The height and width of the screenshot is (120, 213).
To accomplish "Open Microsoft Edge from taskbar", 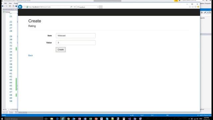I will [x=57, y=119].
